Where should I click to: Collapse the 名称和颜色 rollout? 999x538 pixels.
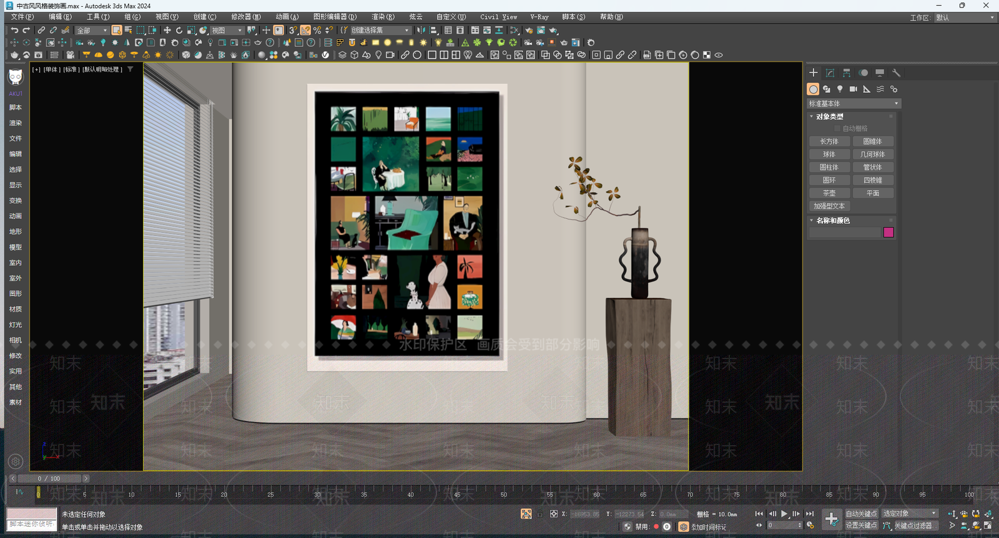click(833, 221)
